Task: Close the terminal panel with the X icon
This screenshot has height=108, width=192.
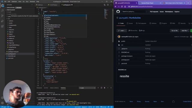Action: (111, 88)
